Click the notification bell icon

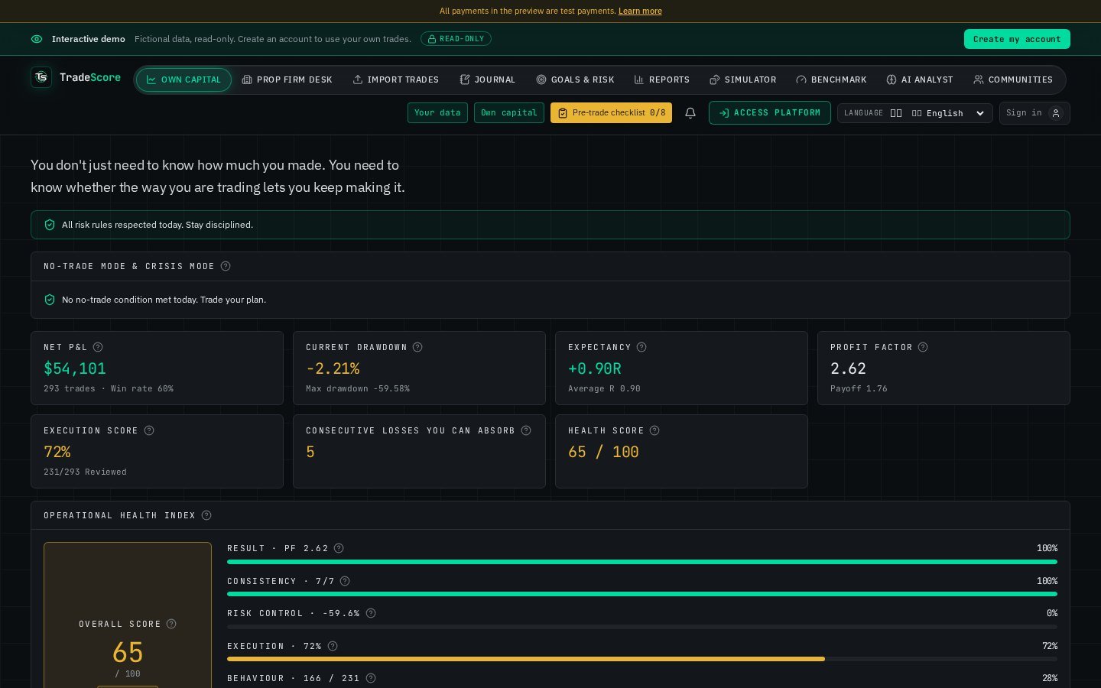click(690, 113)
